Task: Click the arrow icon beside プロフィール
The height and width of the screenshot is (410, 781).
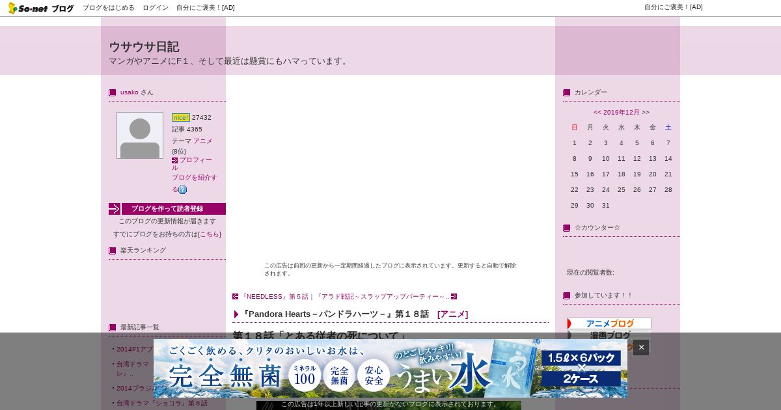Action: click(x=174, y=160)
